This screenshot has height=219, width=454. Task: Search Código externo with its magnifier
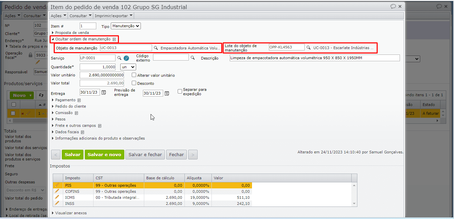click(193, 58)
